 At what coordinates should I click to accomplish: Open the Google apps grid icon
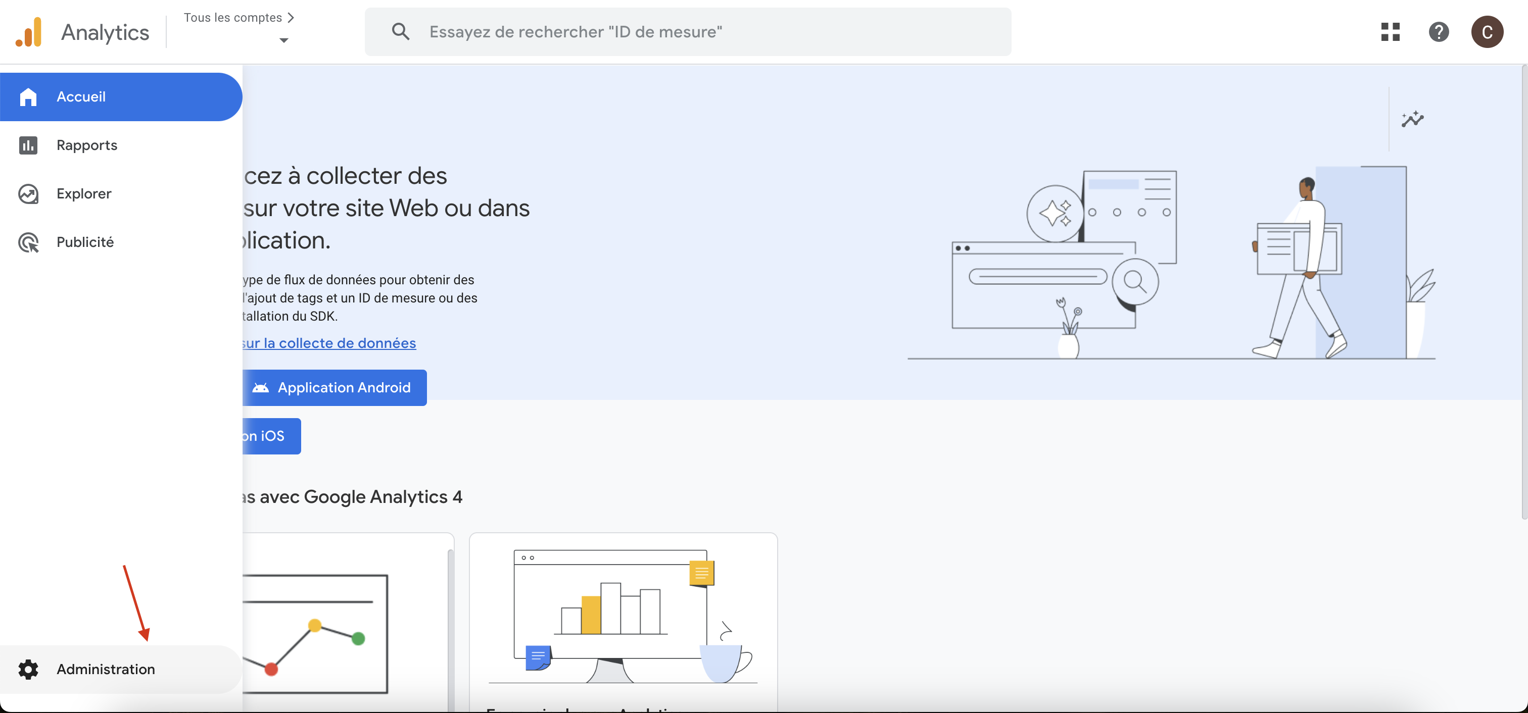coord(1390,31)
